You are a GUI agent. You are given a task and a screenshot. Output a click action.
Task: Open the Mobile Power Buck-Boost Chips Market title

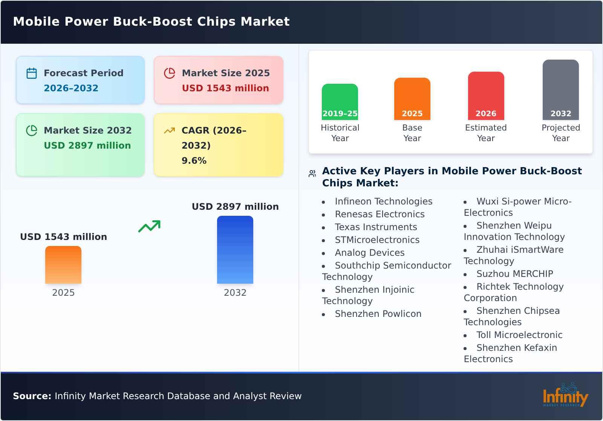pyautogui.click(x=151, y=22)
